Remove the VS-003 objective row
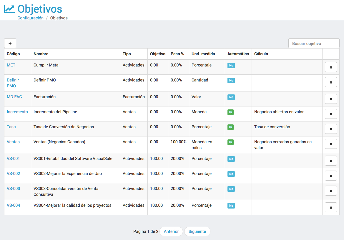 tap(331, 191)
